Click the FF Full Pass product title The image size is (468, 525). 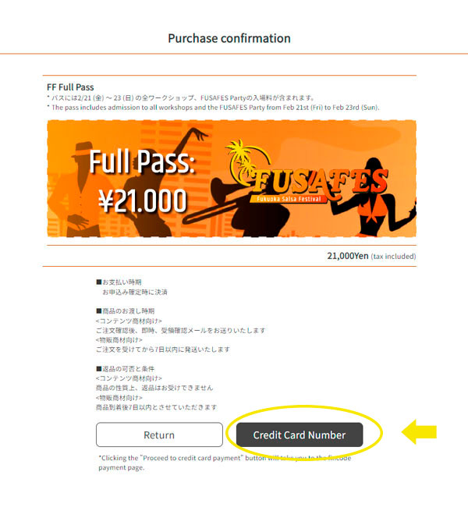pyautogui.click(x=70, y=87)
